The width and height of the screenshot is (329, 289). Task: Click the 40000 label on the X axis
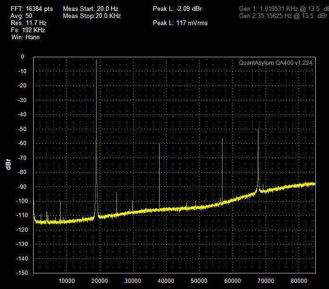(x=166, y=281)
